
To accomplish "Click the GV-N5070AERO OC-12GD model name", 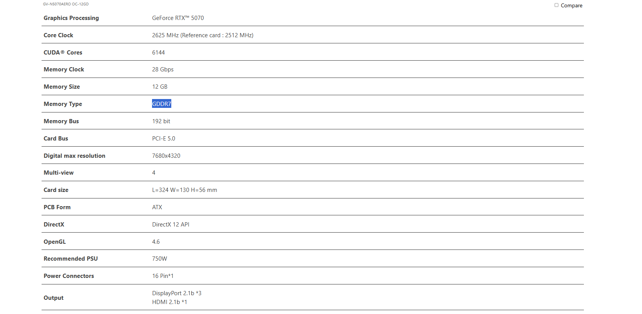I will [x=66, y=4].
